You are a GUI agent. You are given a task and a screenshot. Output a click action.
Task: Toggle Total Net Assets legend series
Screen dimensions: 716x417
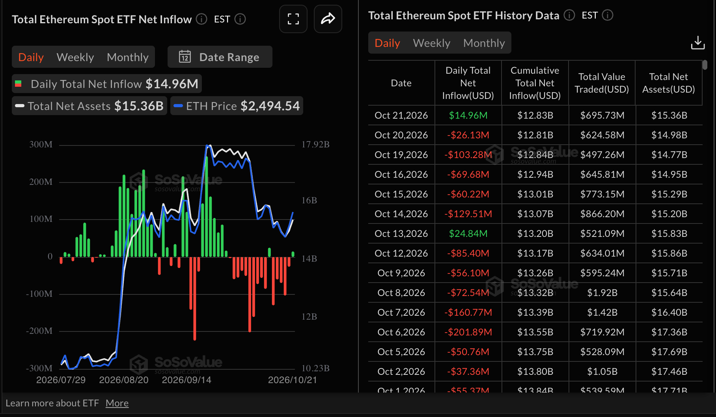click(89, 106)
